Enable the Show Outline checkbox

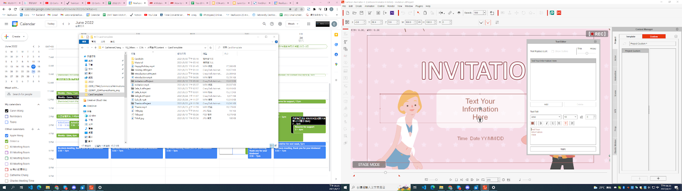tap(553, 51)
